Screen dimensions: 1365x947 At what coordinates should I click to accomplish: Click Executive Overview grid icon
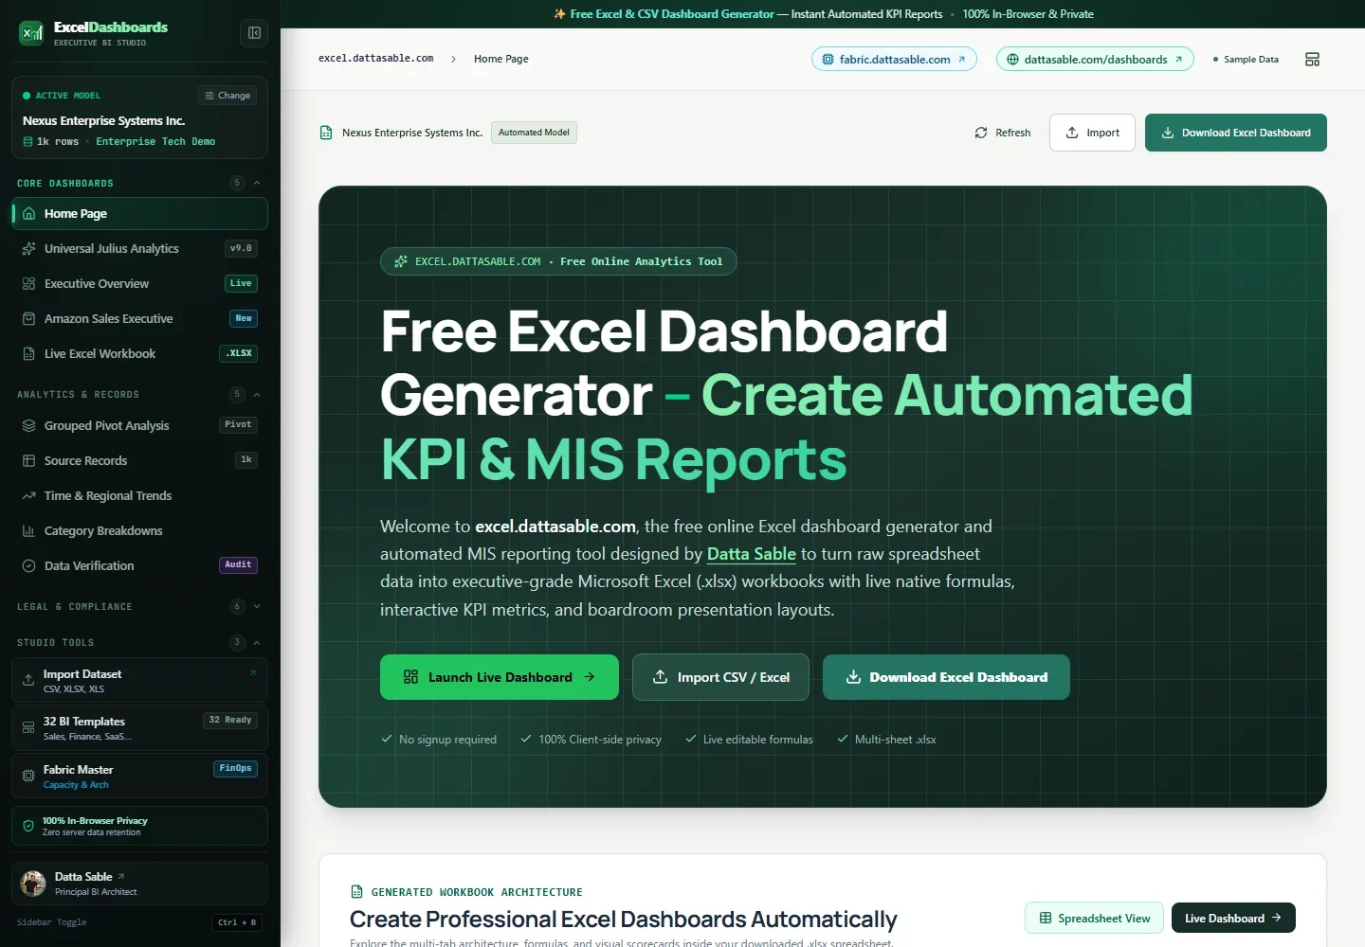(x=28, y=284)
